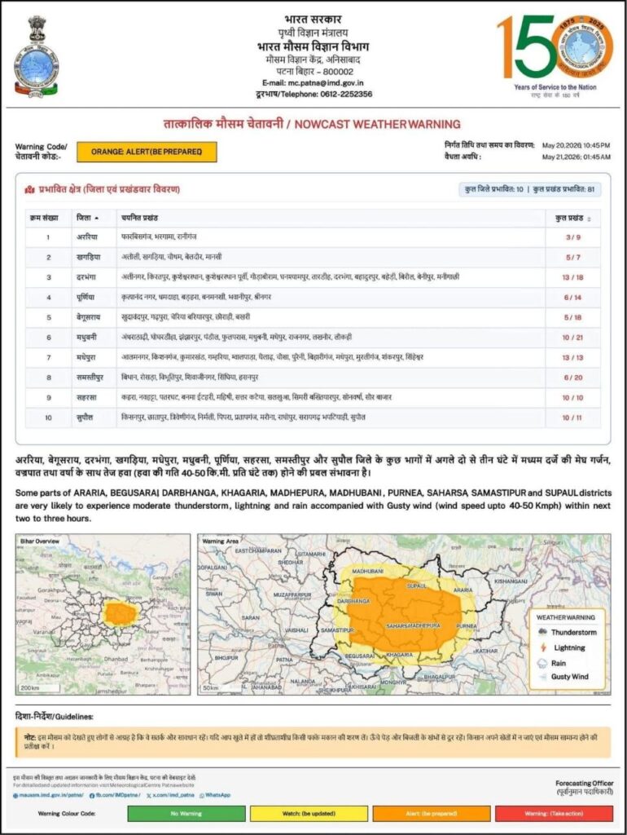Image resolution: width=627 pixels, height=835 pixels.
Task: Click the Gusty Wind legend icon
Action: (542, 677)
